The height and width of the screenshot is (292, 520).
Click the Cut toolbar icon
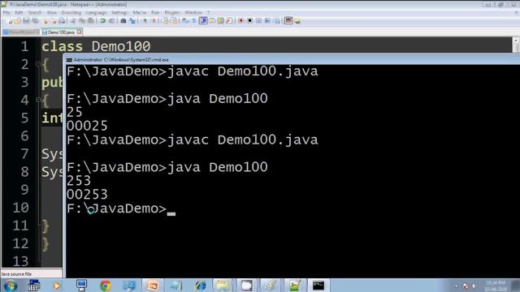coord(73,21)
